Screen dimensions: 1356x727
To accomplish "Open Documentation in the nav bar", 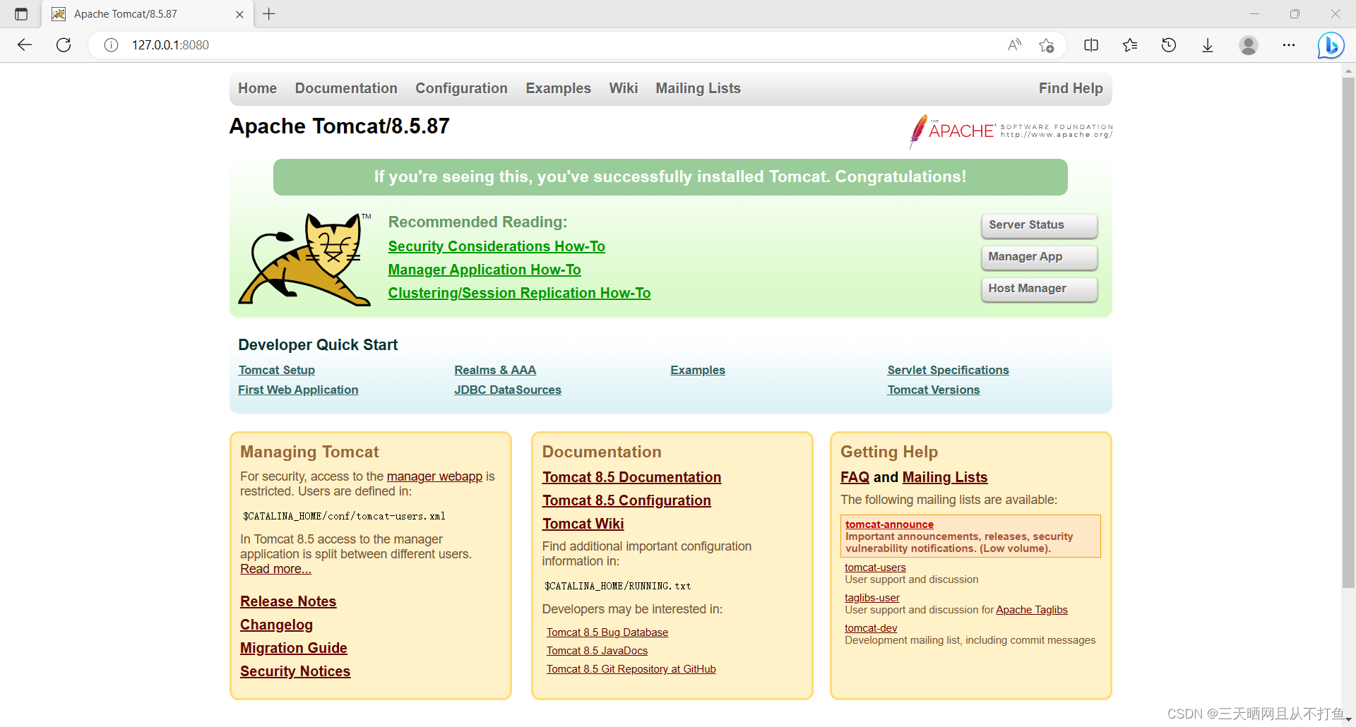I will (346, 88).
